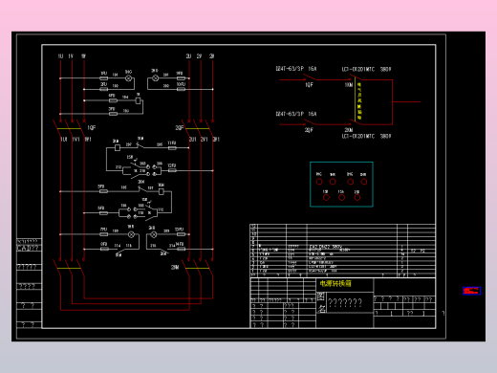The width and height of the screenshot is (497, 373).
Task: Click the 2U phase label
Action: tap(188, 56)
